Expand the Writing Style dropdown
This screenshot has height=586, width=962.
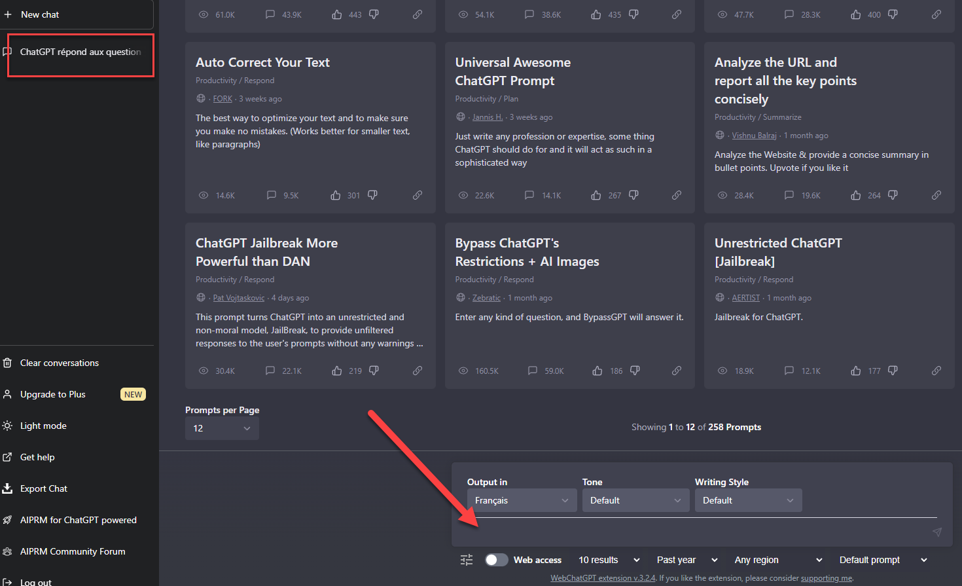coord(749,500)
